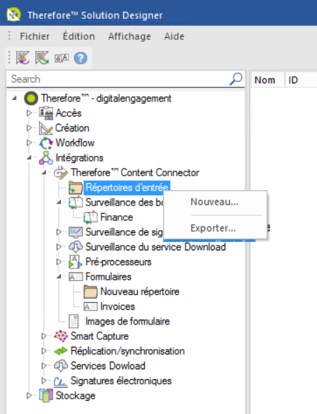Select the Répertoires d'entrée tree item
Viewport: 317px width, 414px height.
click(x=127, y=187)
